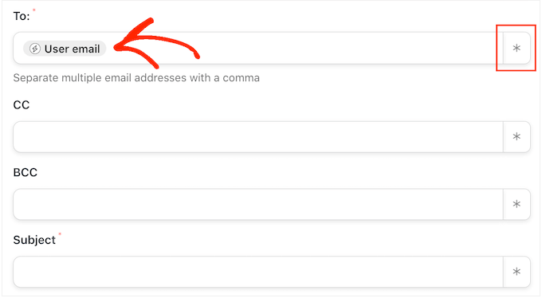Click the CC field label
542x298 pixels.
(22, 104)
